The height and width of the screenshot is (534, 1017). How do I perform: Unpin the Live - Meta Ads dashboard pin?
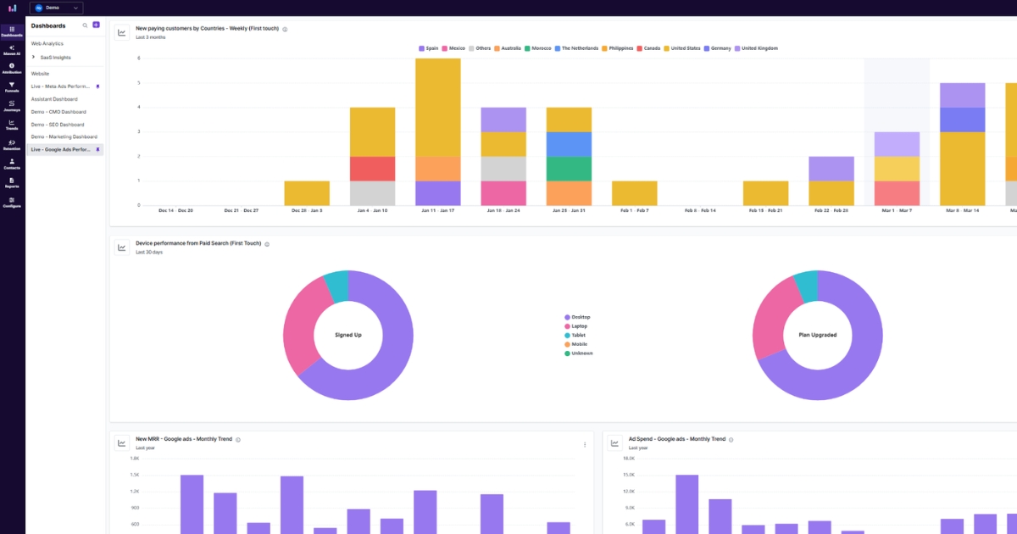pyautogui.click(x=97, y=86)
